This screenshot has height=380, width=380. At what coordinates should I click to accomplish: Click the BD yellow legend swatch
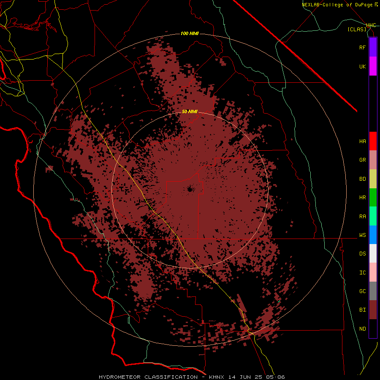pos(373,179)
